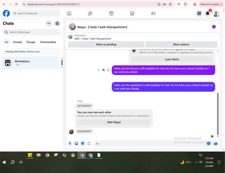Open the volume control in system tray
225x173 pixels.
pyautogui.click(x=201, y=162)
